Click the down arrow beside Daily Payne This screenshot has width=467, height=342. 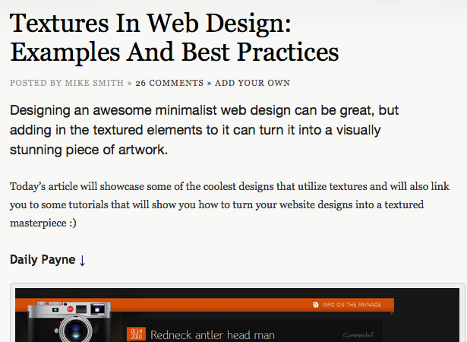pyautogui.click(x=82, y=261)
